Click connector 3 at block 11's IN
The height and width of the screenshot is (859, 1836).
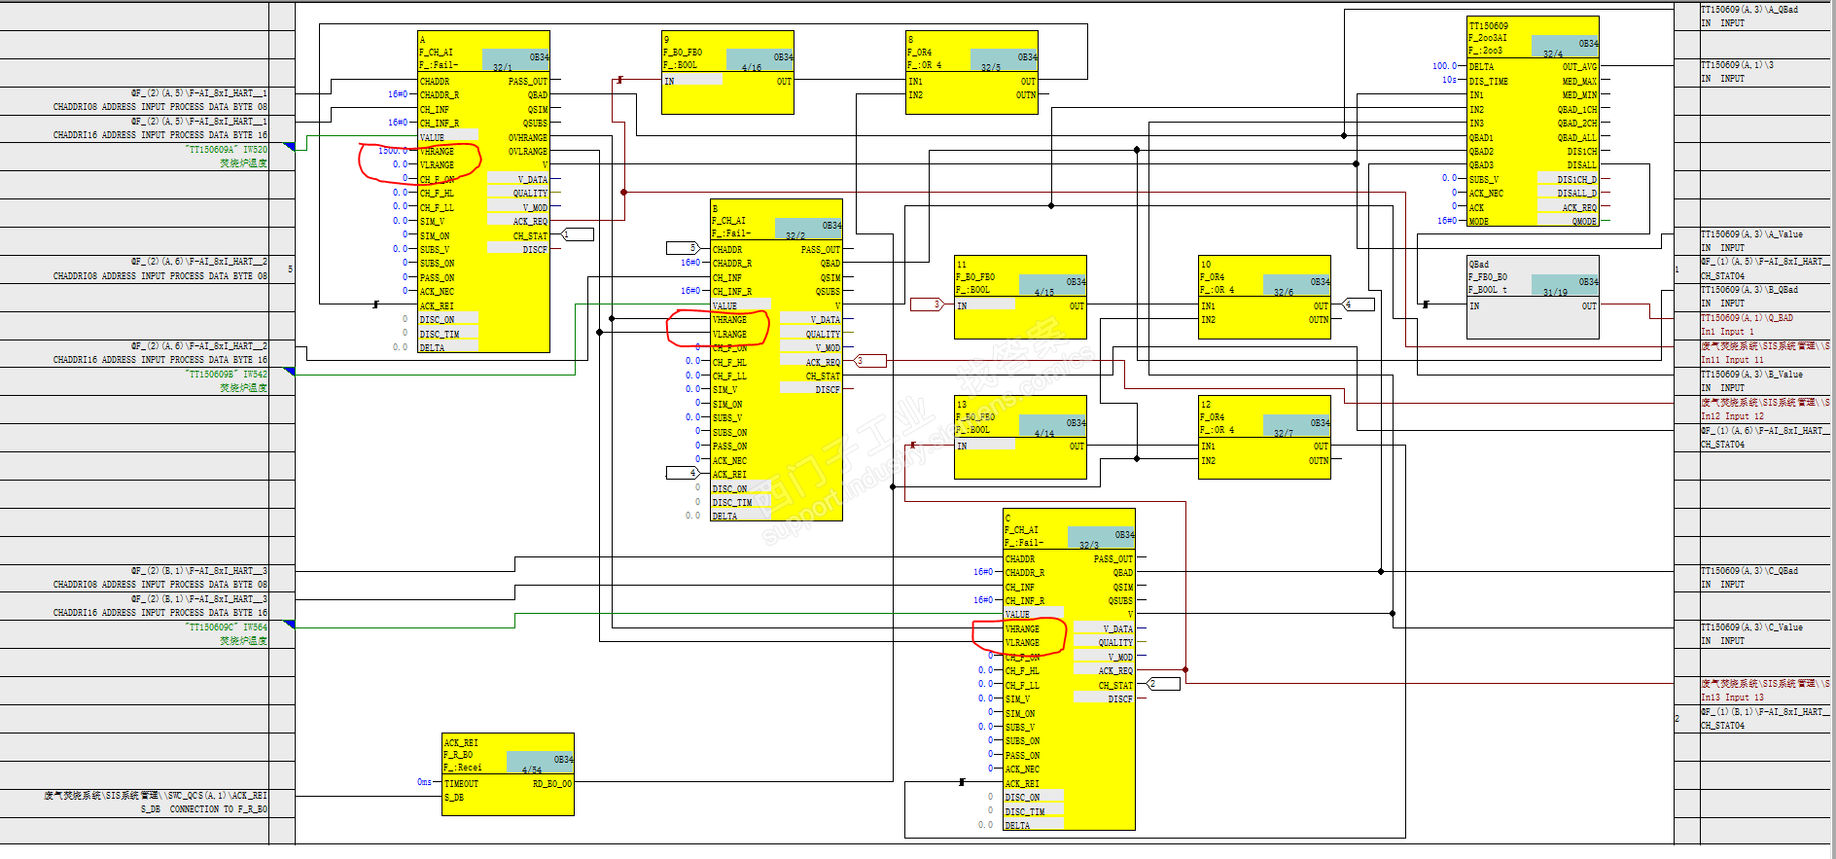tap(926, 304)
